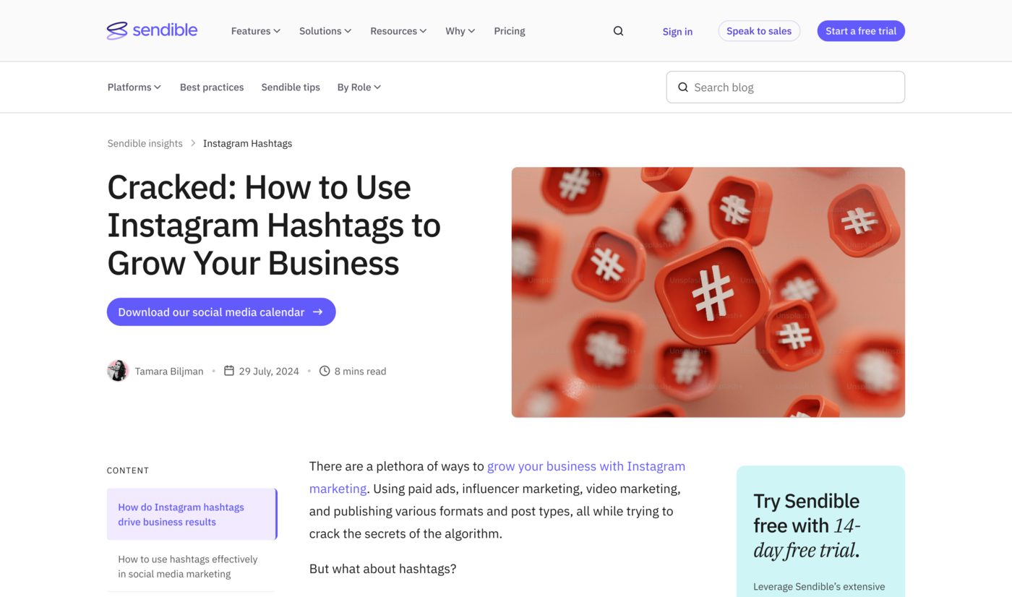Open the Resources dropdown
This screenshot has width=1012, height=597.
pyautogui.click(x=398, y=31)
